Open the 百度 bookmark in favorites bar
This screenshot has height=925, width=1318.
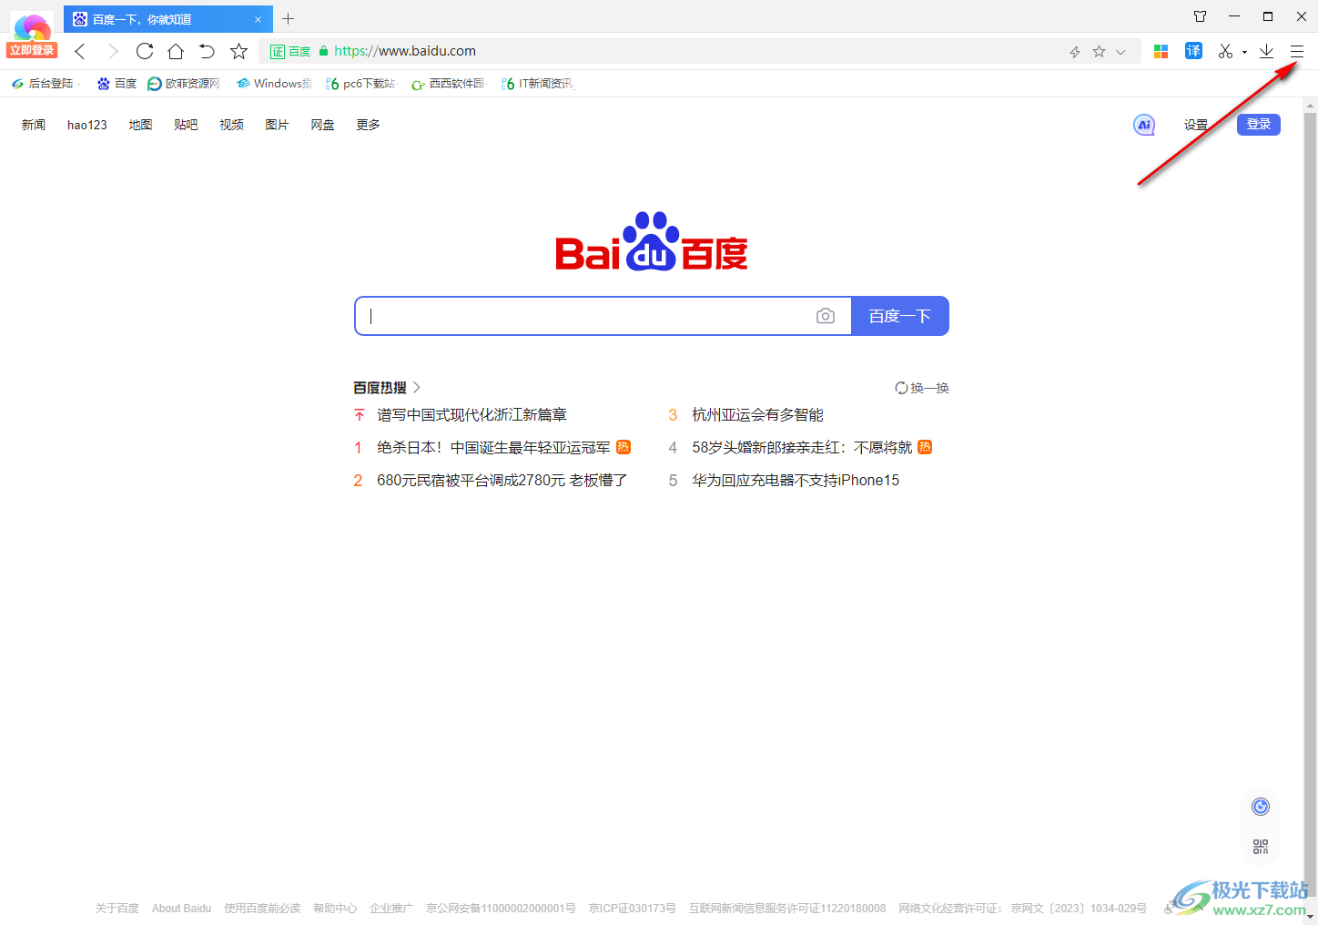click(x=117, y=83)
